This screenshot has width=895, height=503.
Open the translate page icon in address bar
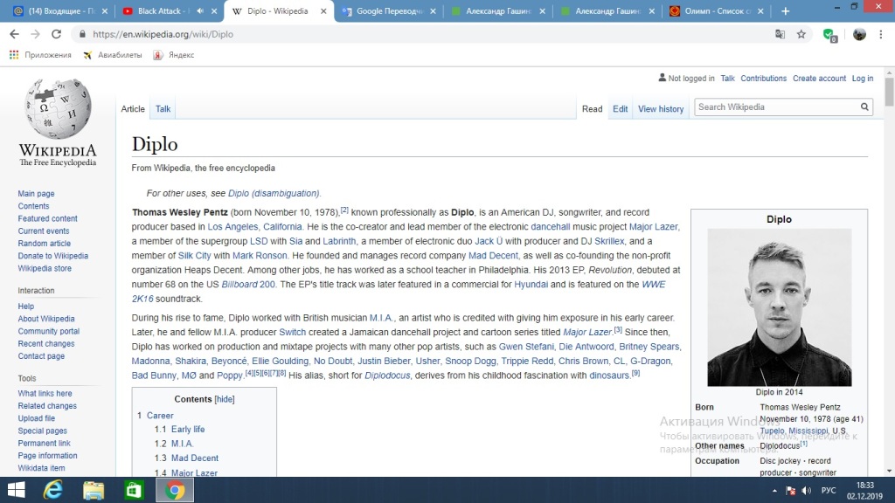click(780, 34)
